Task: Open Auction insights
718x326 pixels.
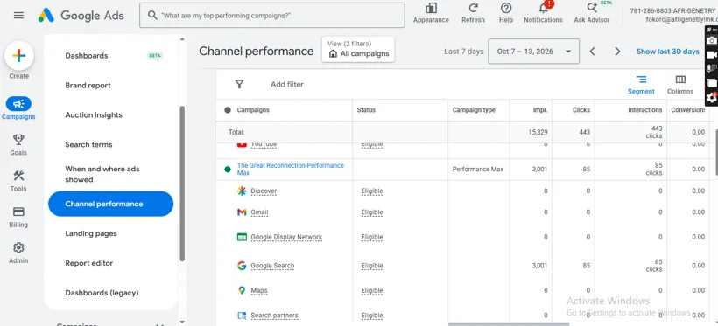Action: click(x=94, y=115)
